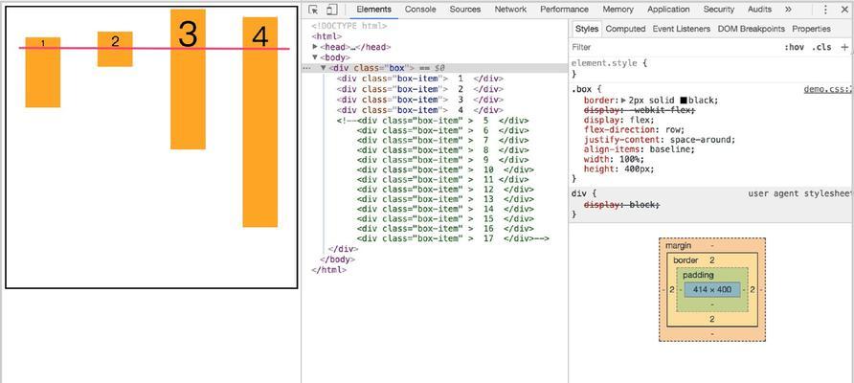
Task: Select the html opening tag node
Action: pos(326,36)
